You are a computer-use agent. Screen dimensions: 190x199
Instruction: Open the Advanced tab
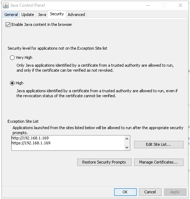point(76,15)
